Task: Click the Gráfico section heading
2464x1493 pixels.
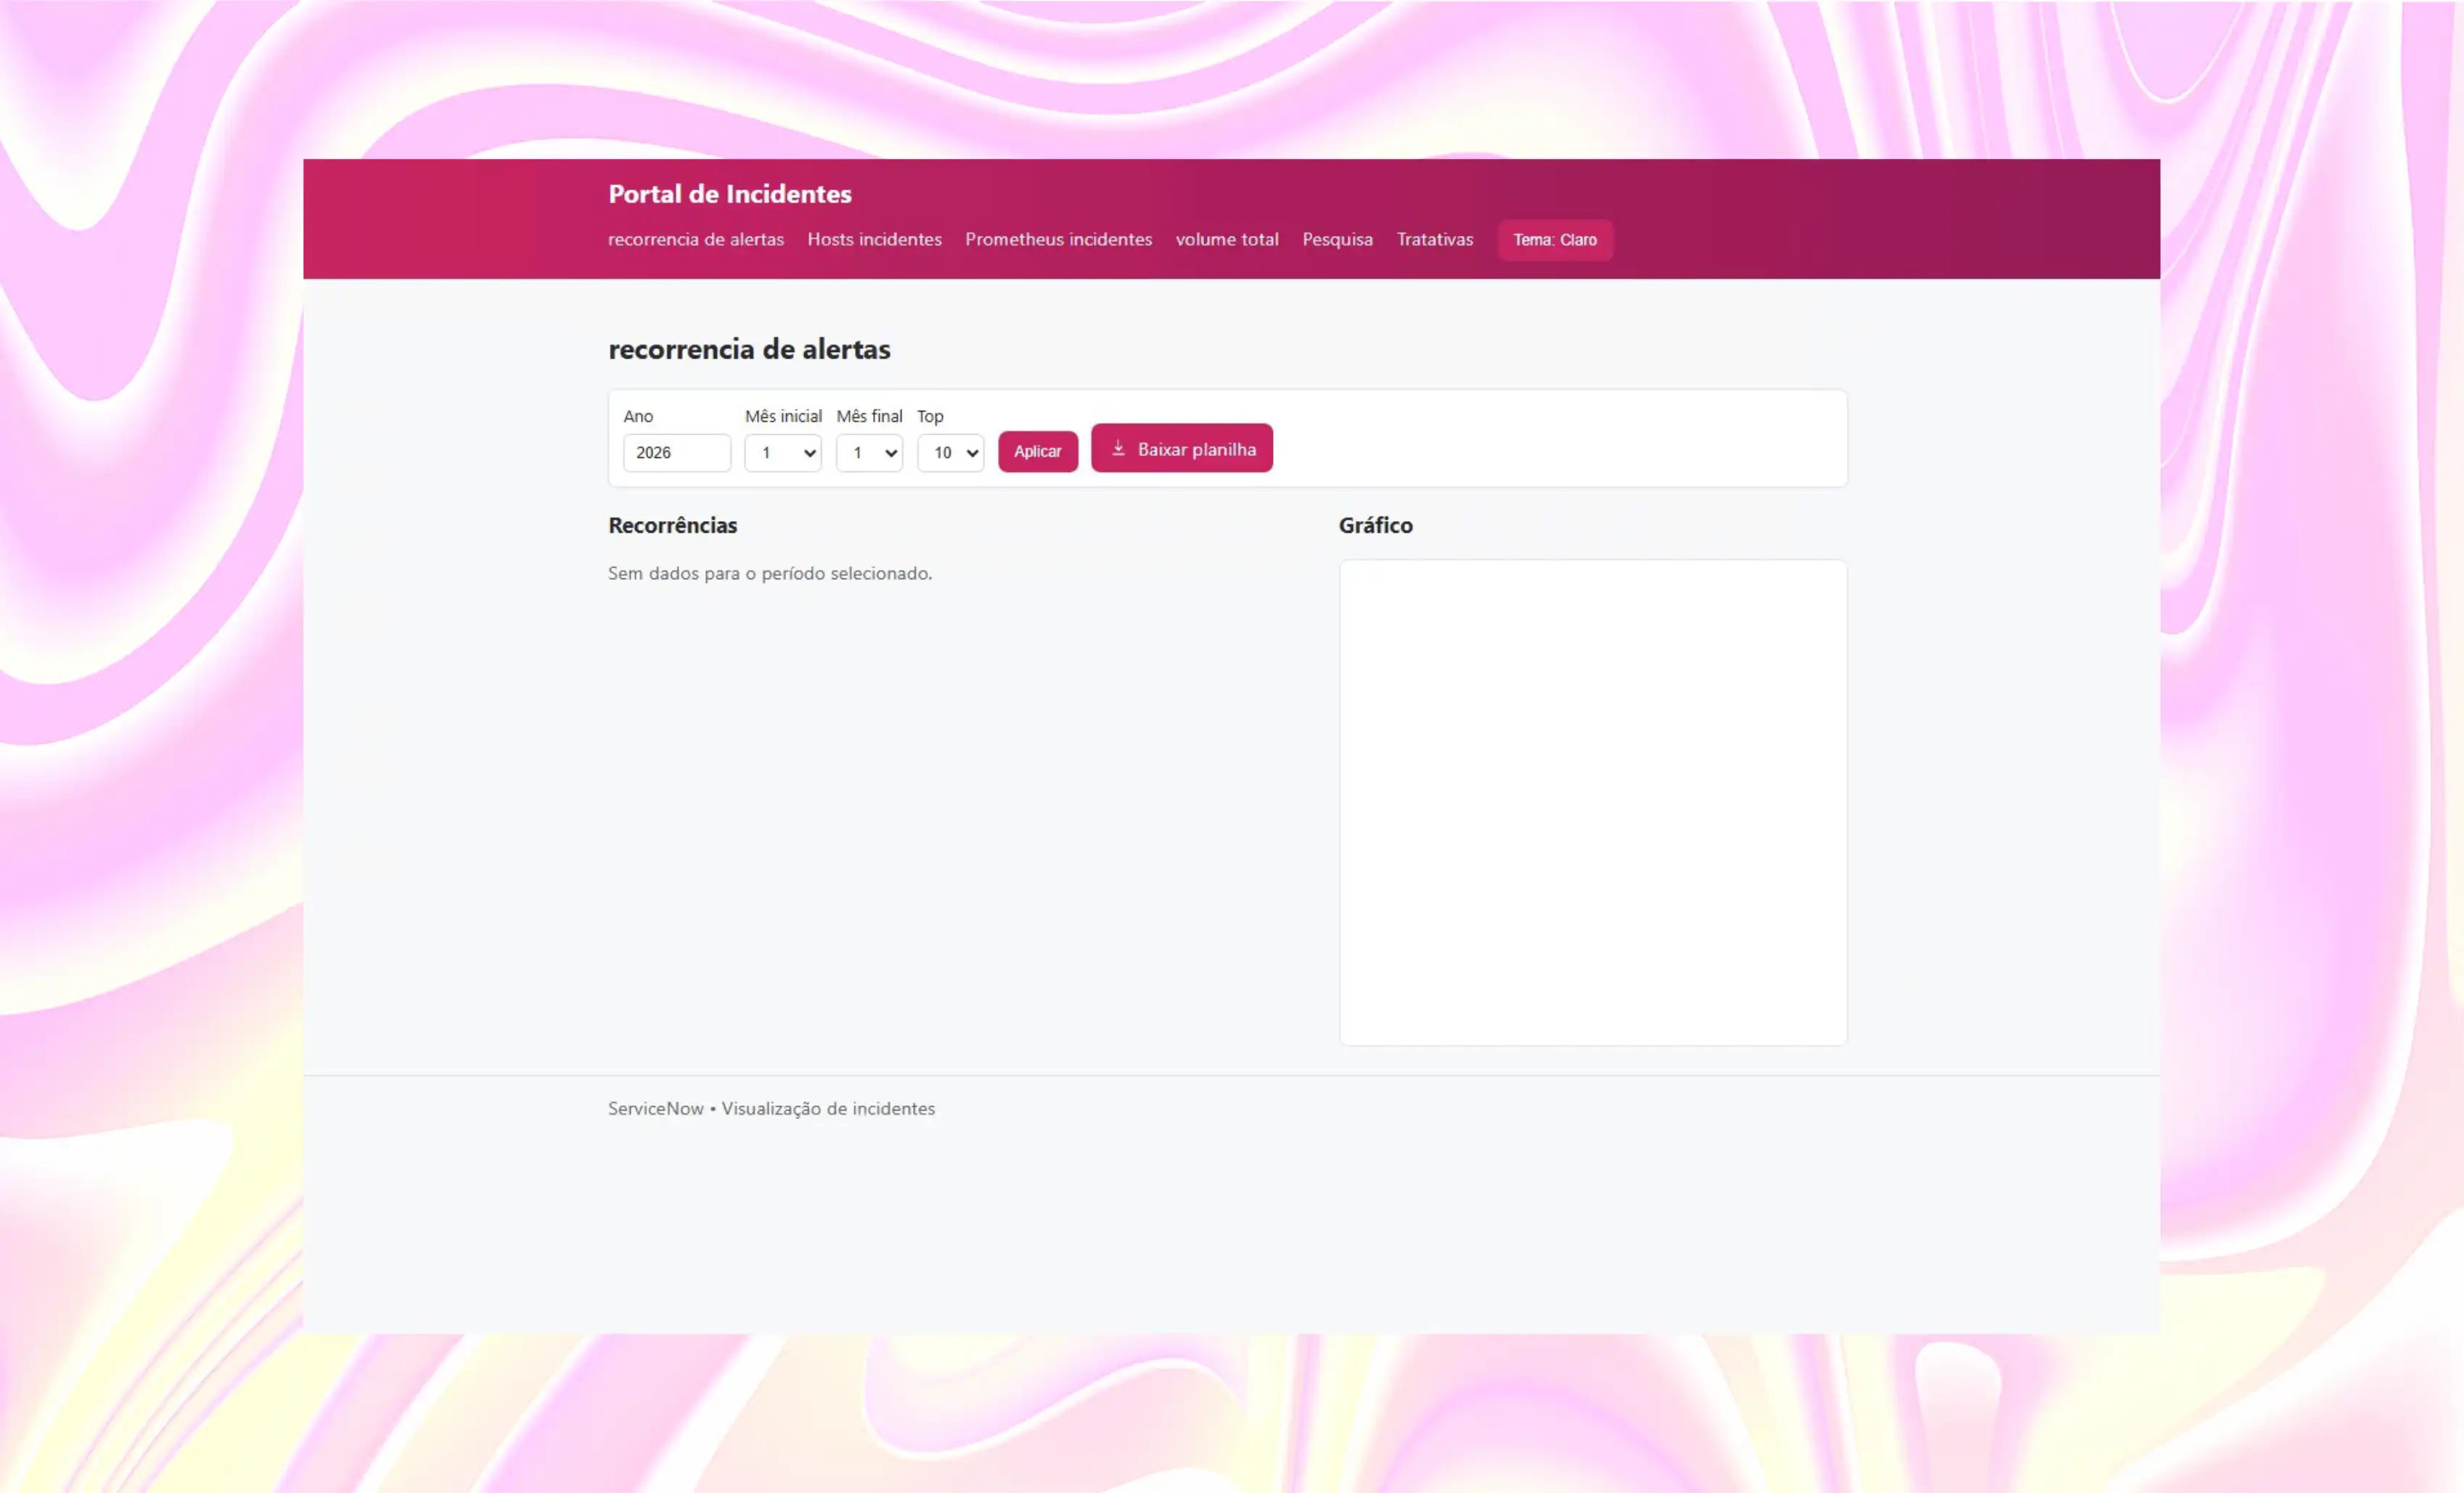Action: [1375, 526]
